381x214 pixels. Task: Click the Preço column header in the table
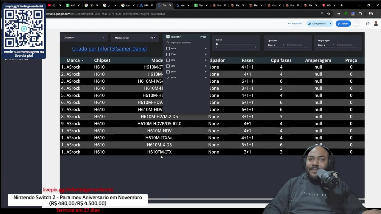coord(351,60)
